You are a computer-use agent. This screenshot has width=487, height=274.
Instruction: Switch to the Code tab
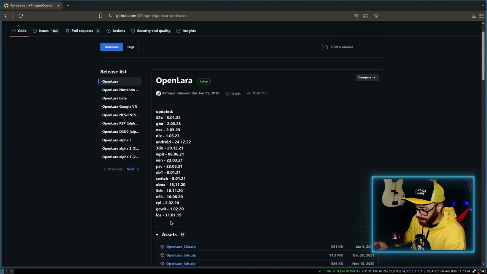19,31
